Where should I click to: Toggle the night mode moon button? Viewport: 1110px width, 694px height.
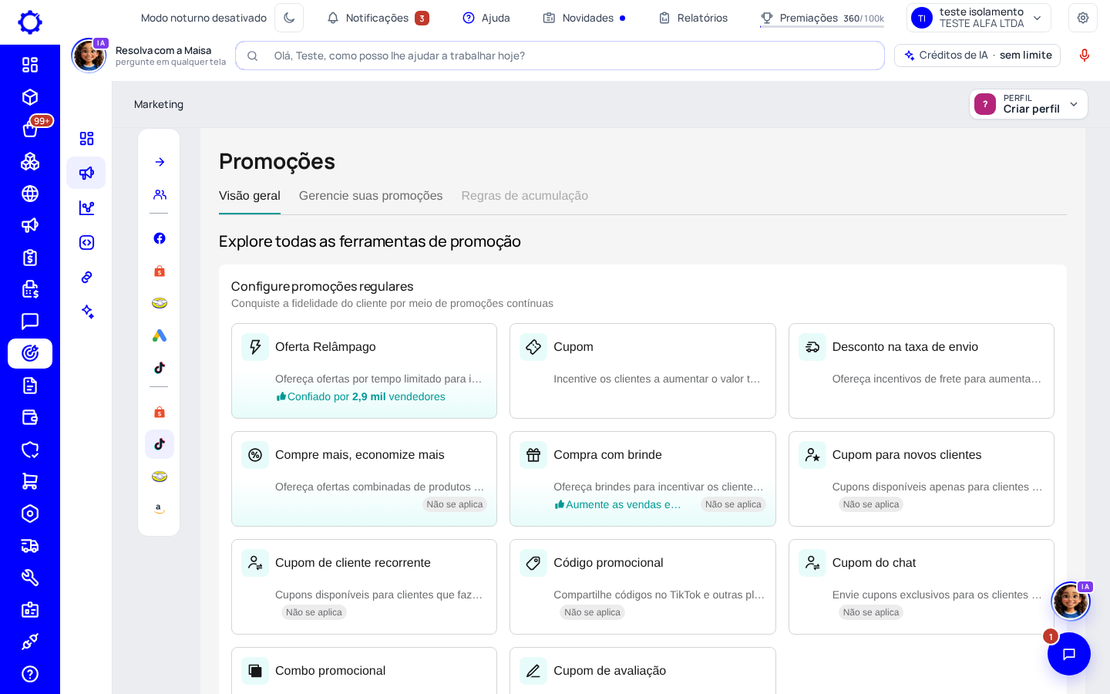289,18
